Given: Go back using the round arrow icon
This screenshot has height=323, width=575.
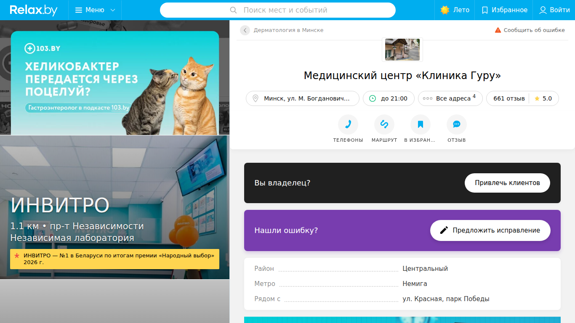Looking at the screenshot, I should [245, 30].
